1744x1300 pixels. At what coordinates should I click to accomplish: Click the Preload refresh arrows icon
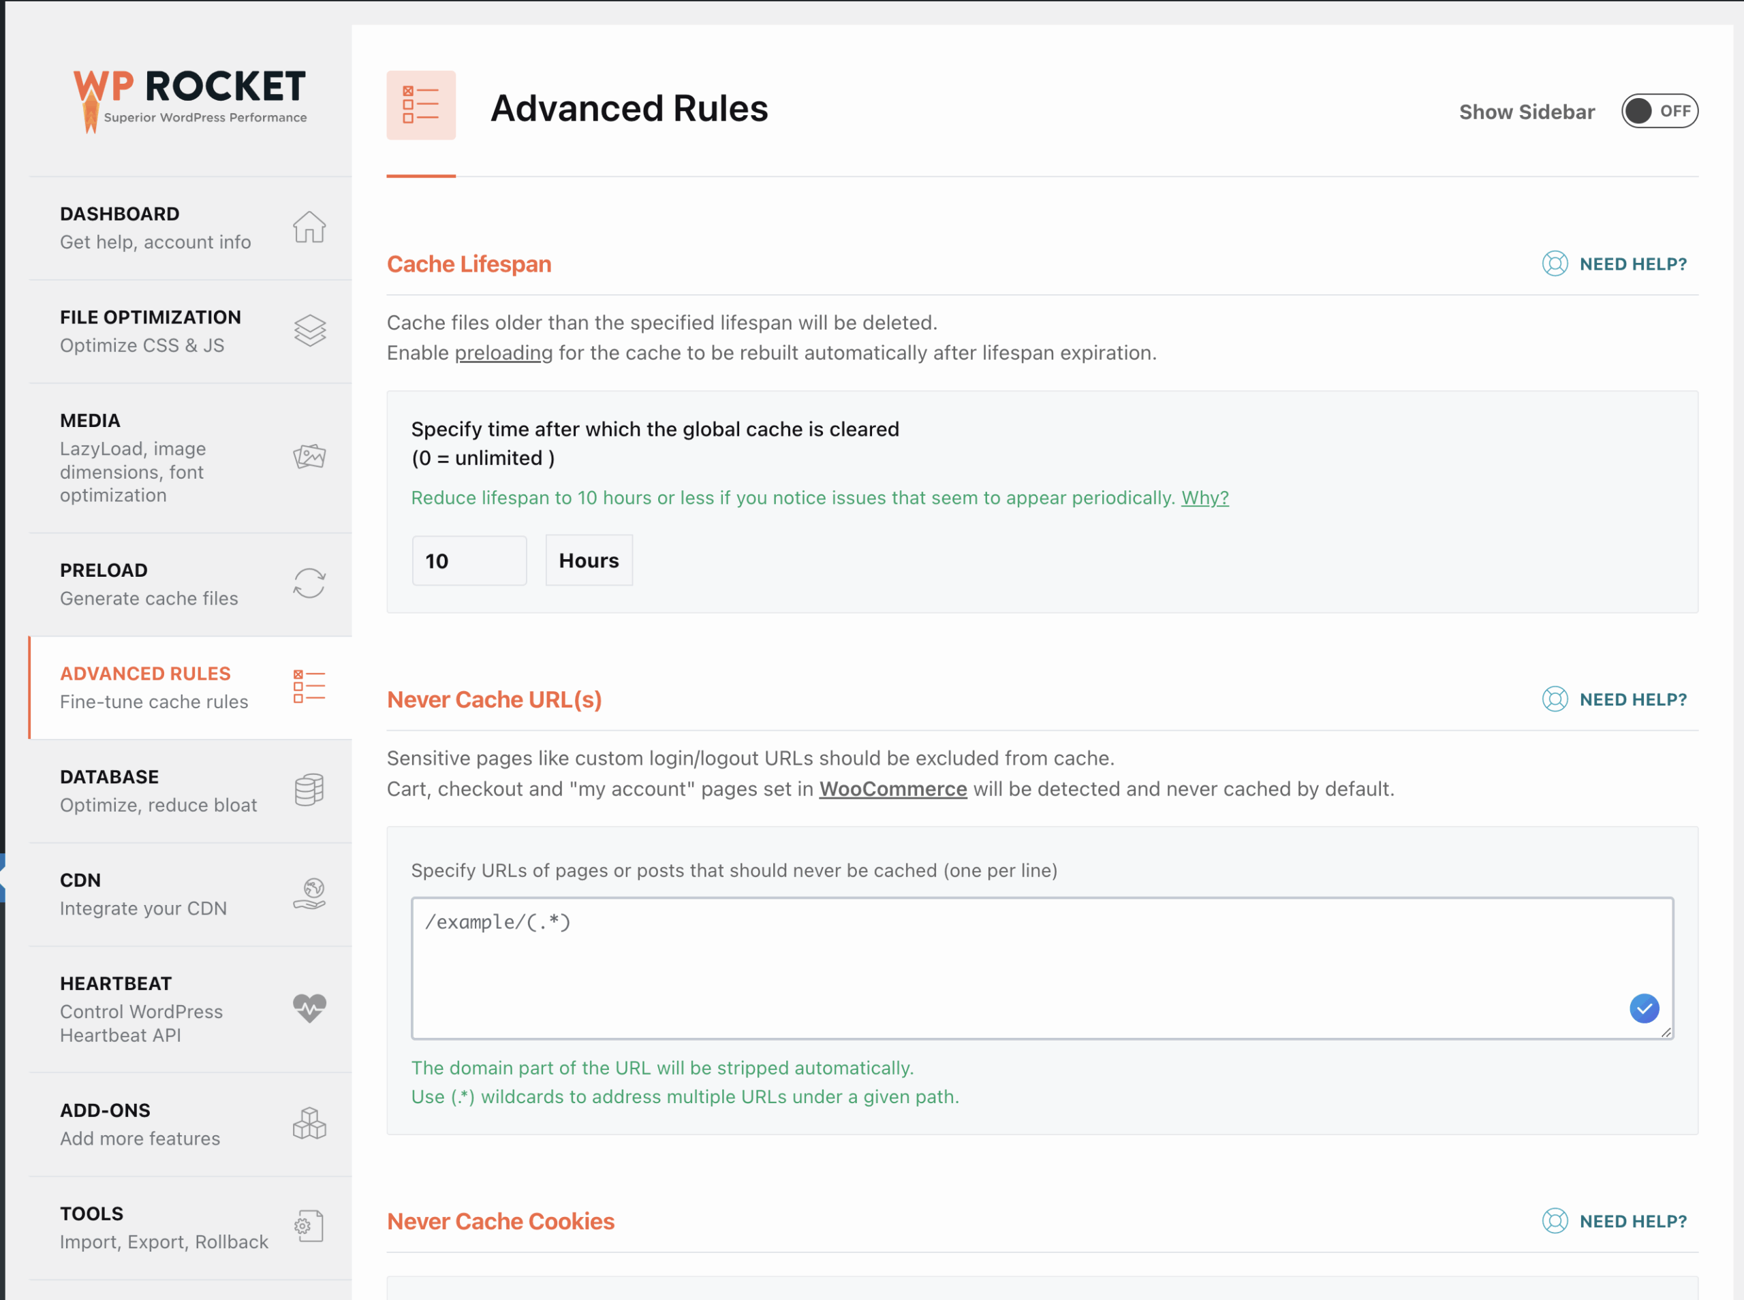[x=309, y=583]
